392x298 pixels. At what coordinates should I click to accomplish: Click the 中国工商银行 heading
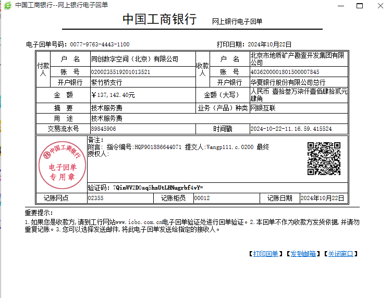click(160, 19)
